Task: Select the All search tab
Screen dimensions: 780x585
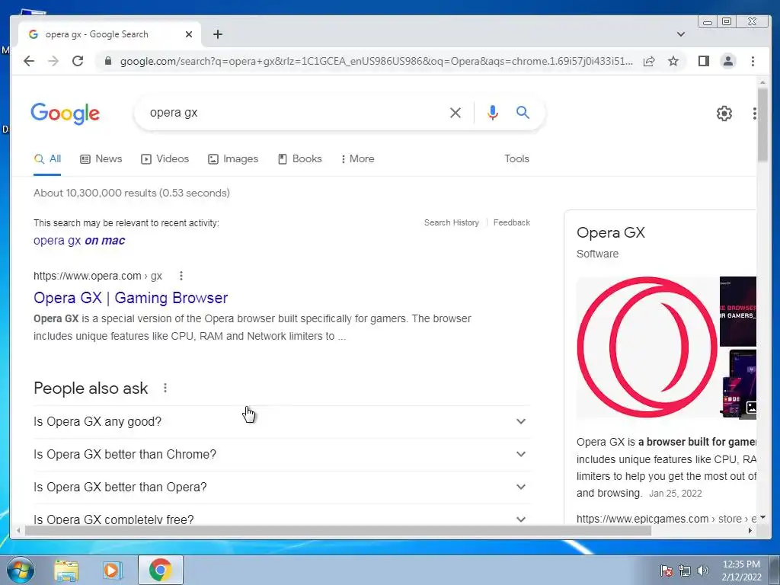Action: tap(47, 159)
